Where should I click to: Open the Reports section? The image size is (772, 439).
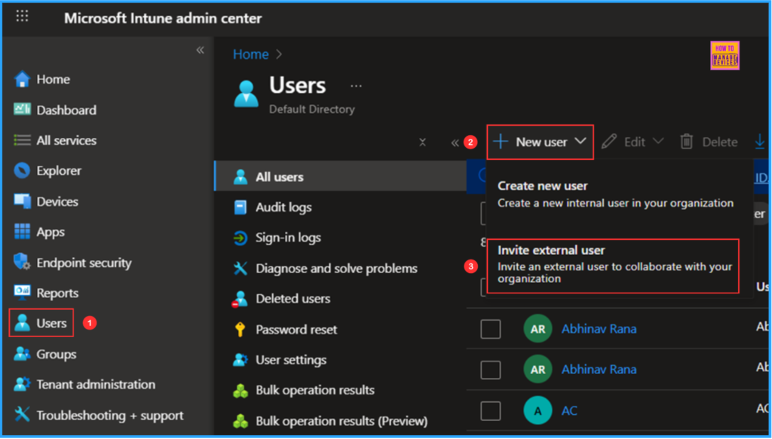click(57, 293)
